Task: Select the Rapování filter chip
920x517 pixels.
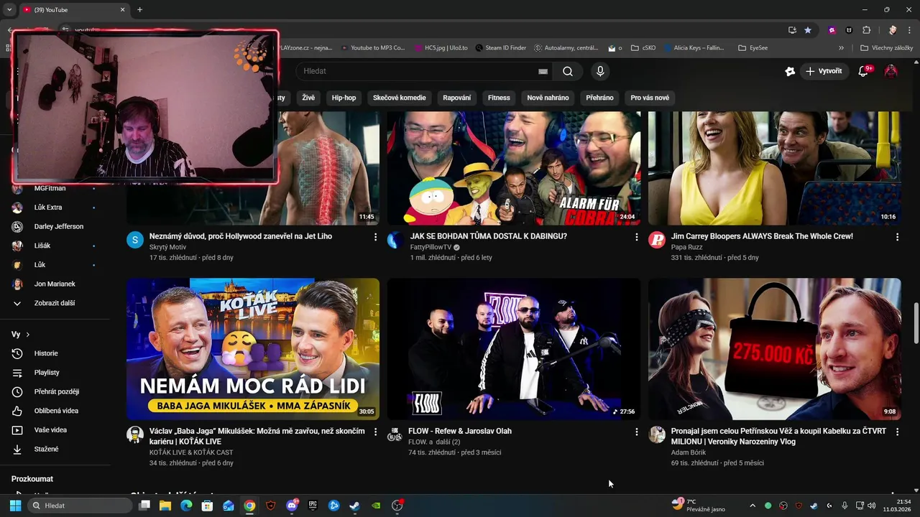Action: pos(457,98)
